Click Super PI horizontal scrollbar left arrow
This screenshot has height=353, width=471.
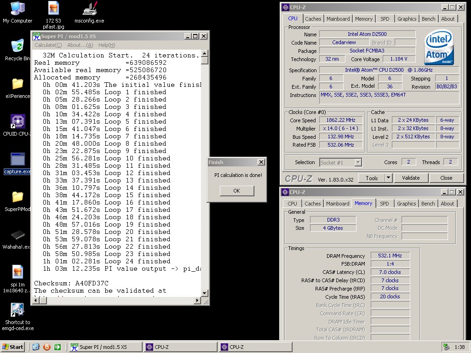36,300
